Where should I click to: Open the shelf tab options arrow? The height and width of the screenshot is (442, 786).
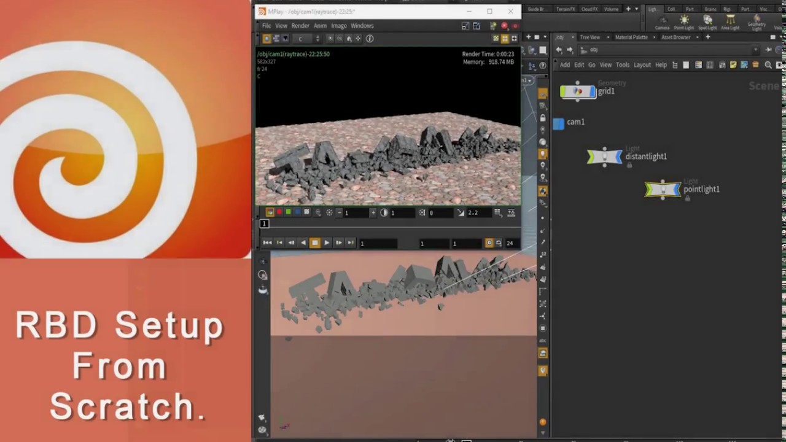pyautogui.click(x=636, y=9)
